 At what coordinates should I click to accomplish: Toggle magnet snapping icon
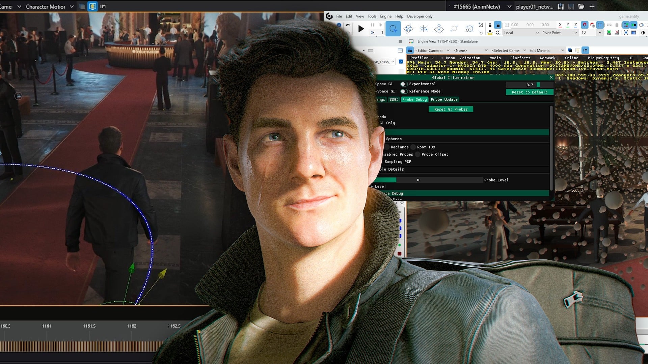[x=585, y=25]
